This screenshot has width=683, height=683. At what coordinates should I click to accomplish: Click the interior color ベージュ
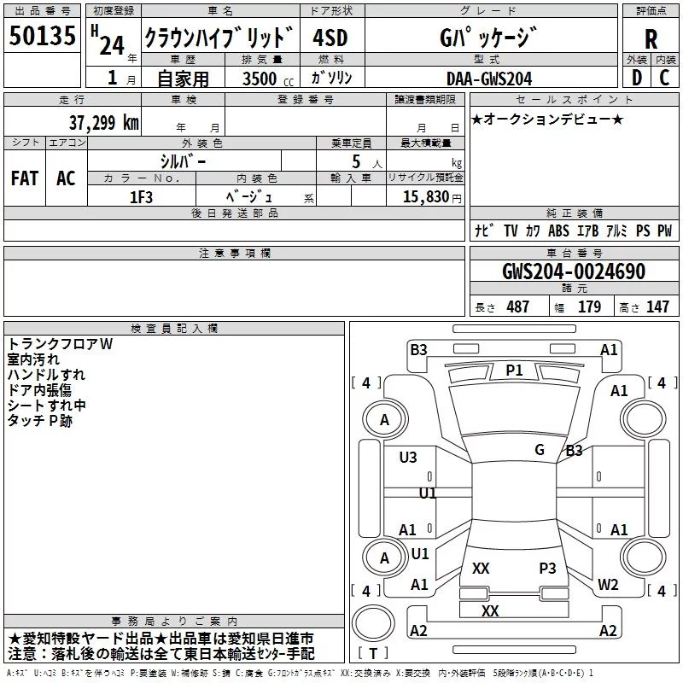(248, 197)
